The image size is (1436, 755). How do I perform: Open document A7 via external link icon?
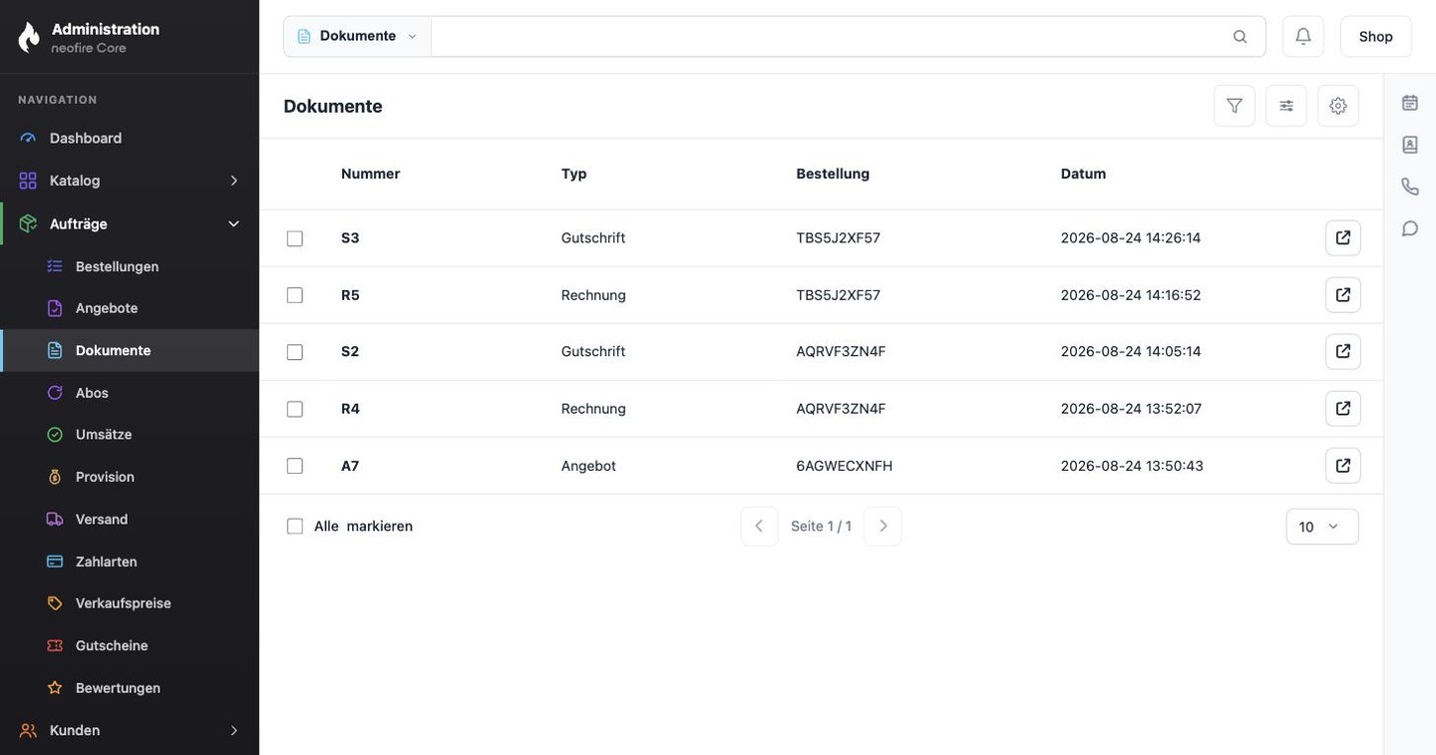click(x=1343, y=466)
